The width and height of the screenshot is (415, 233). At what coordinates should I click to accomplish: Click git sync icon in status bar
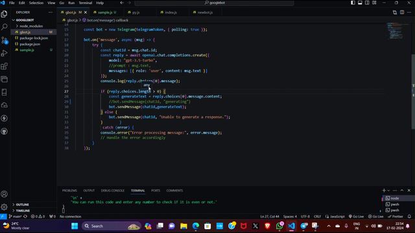coord(25,216)
